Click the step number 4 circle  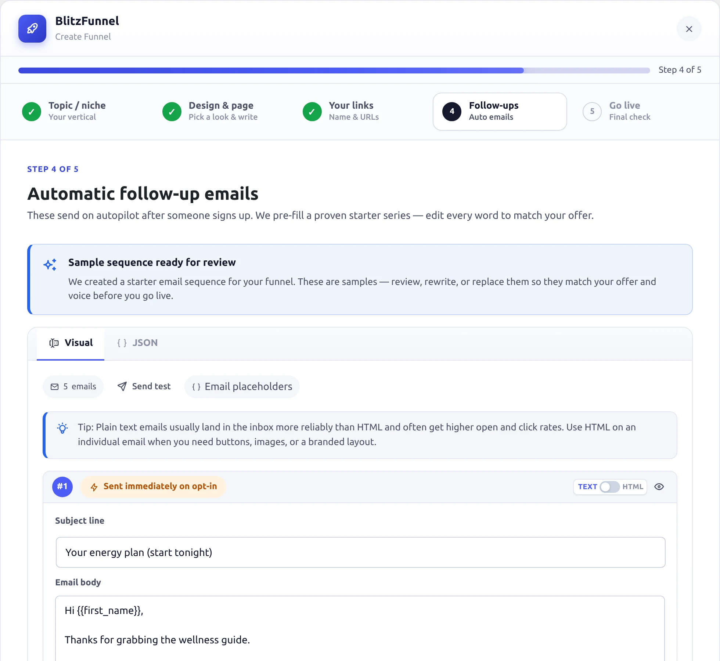[452, 112]
